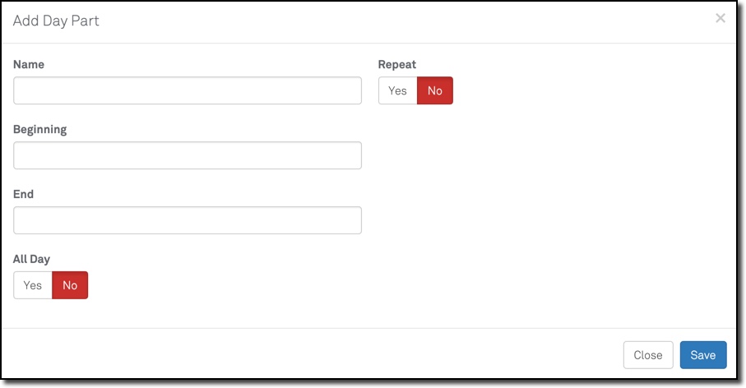Set Repeat to Yes
Viewport: 746px width, 388px height.
(x=398, y=90)
